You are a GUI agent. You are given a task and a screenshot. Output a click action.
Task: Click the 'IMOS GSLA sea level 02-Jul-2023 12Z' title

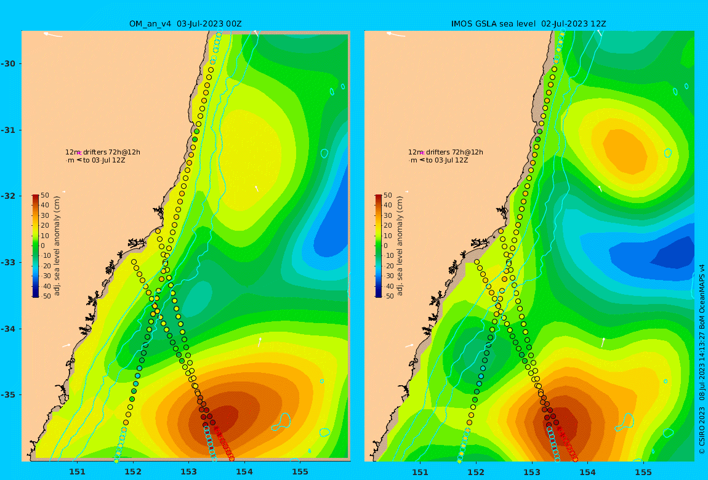click(529, 24)
